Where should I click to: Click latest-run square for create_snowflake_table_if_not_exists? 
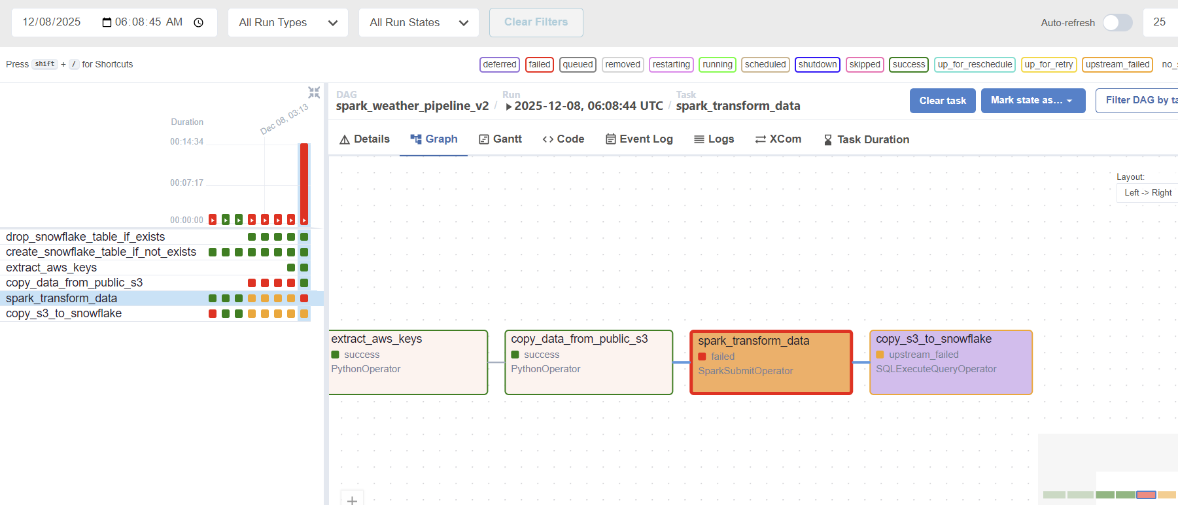tap(304, 252)
